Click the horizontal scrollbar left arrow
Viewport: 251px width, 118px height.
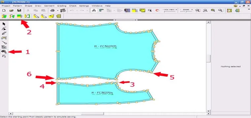click(11, 113)
